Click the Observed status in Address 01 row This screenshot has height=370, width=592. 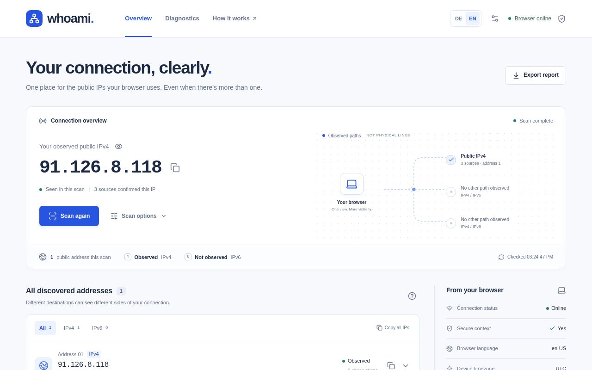click(359, 361)
